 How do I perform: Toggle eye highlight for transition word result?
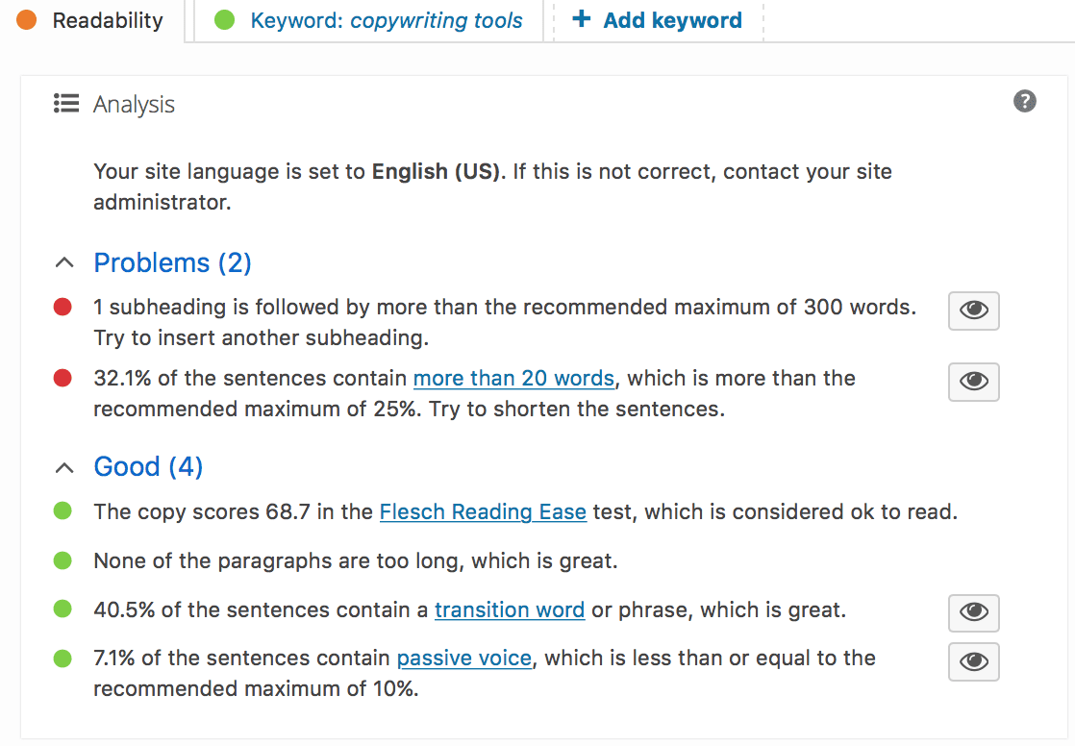(x=973, y=612)
